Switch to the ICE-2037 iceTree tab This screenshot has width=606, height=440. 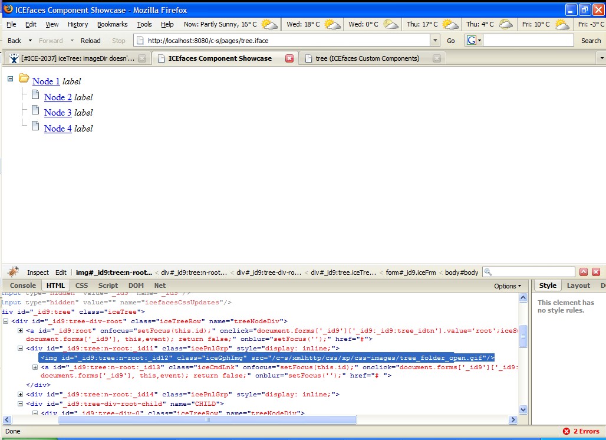pos(78,58)
